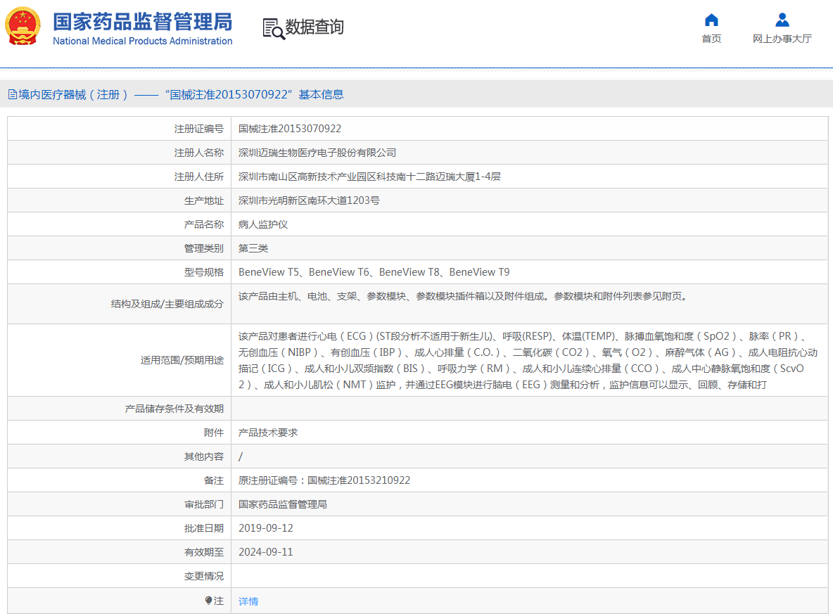Click the approval date 2019-09-12
The height and width of the screenshot is (614, 833).
coord(265,528)
